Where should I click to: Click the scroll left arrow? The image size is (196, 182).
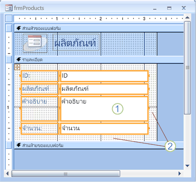(7, 173)
